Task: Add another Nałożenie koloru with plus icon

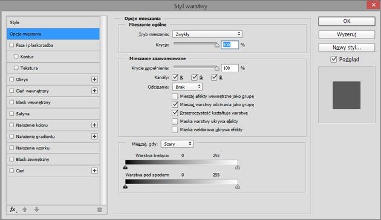Action: [94, 125]
